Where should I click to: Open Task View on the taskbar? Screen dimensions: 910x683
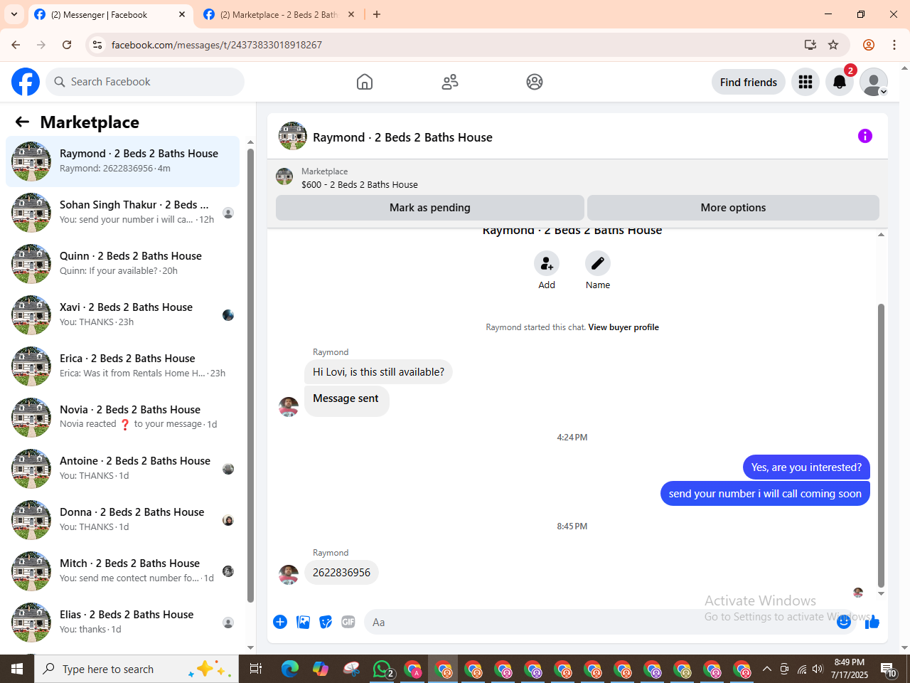(x=256, y=669)
